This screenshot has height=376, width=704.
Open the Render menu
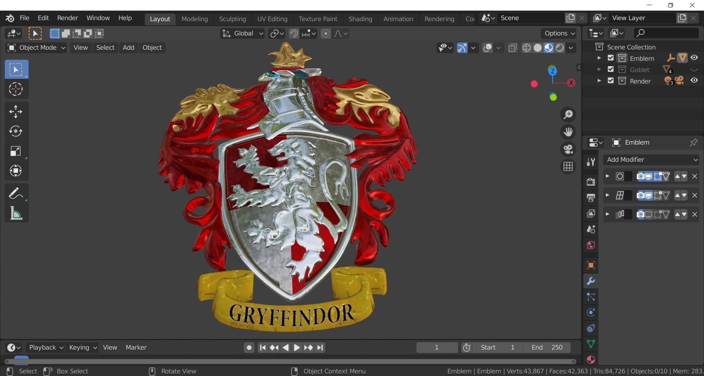(x=67, y=18)
